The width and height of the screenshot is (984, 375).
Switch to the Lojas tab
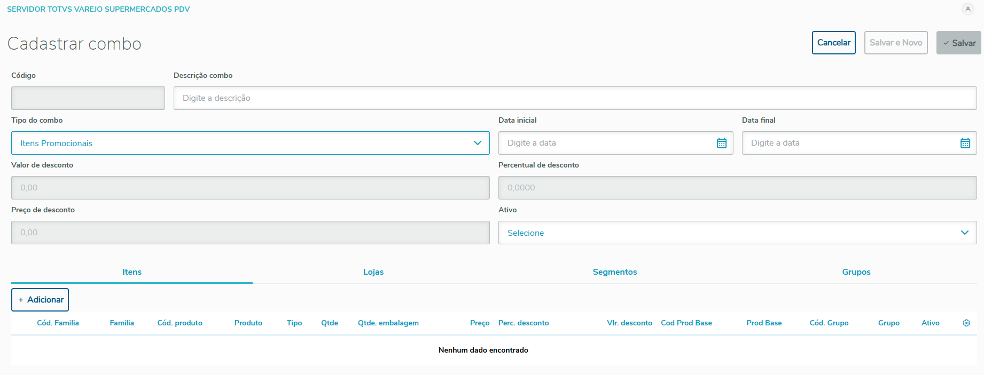click(x=373, y=272)
